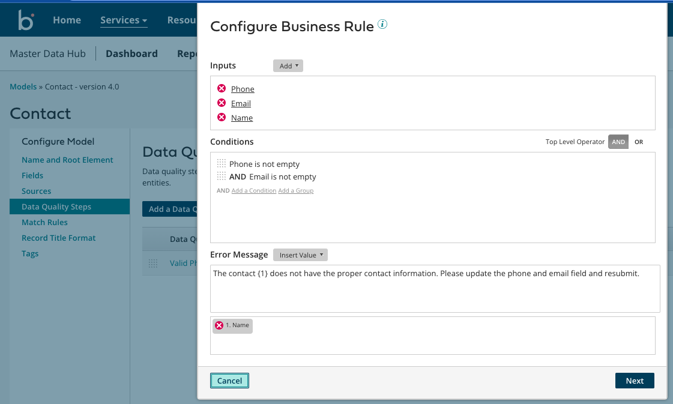Set top level operator to AND
Viewport: 673px width, 404px height.
tap(618, 142)
